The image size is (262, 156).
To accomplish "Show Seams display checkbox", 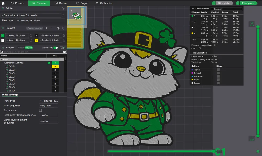I will point(218,83).
